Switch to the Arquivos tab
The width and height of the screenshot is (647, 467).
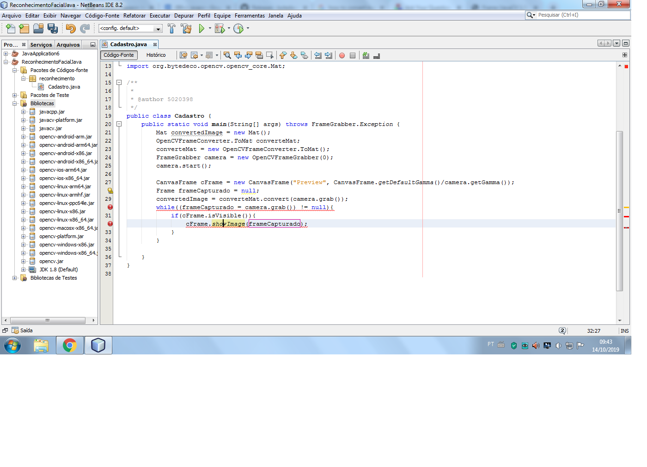[x=68, y=45]
